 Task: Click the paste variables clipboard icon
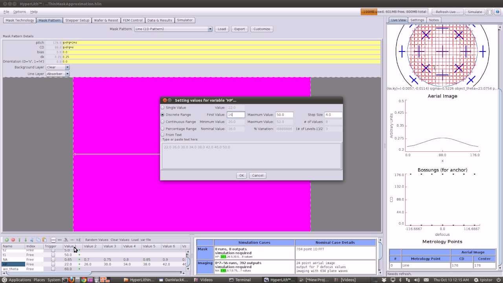[44, 240]
